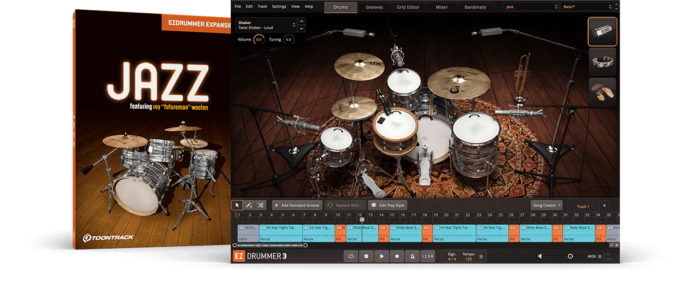The image size is (694, 282).
Task: Click the Edit Play Style button
Action: pos(388,205)
